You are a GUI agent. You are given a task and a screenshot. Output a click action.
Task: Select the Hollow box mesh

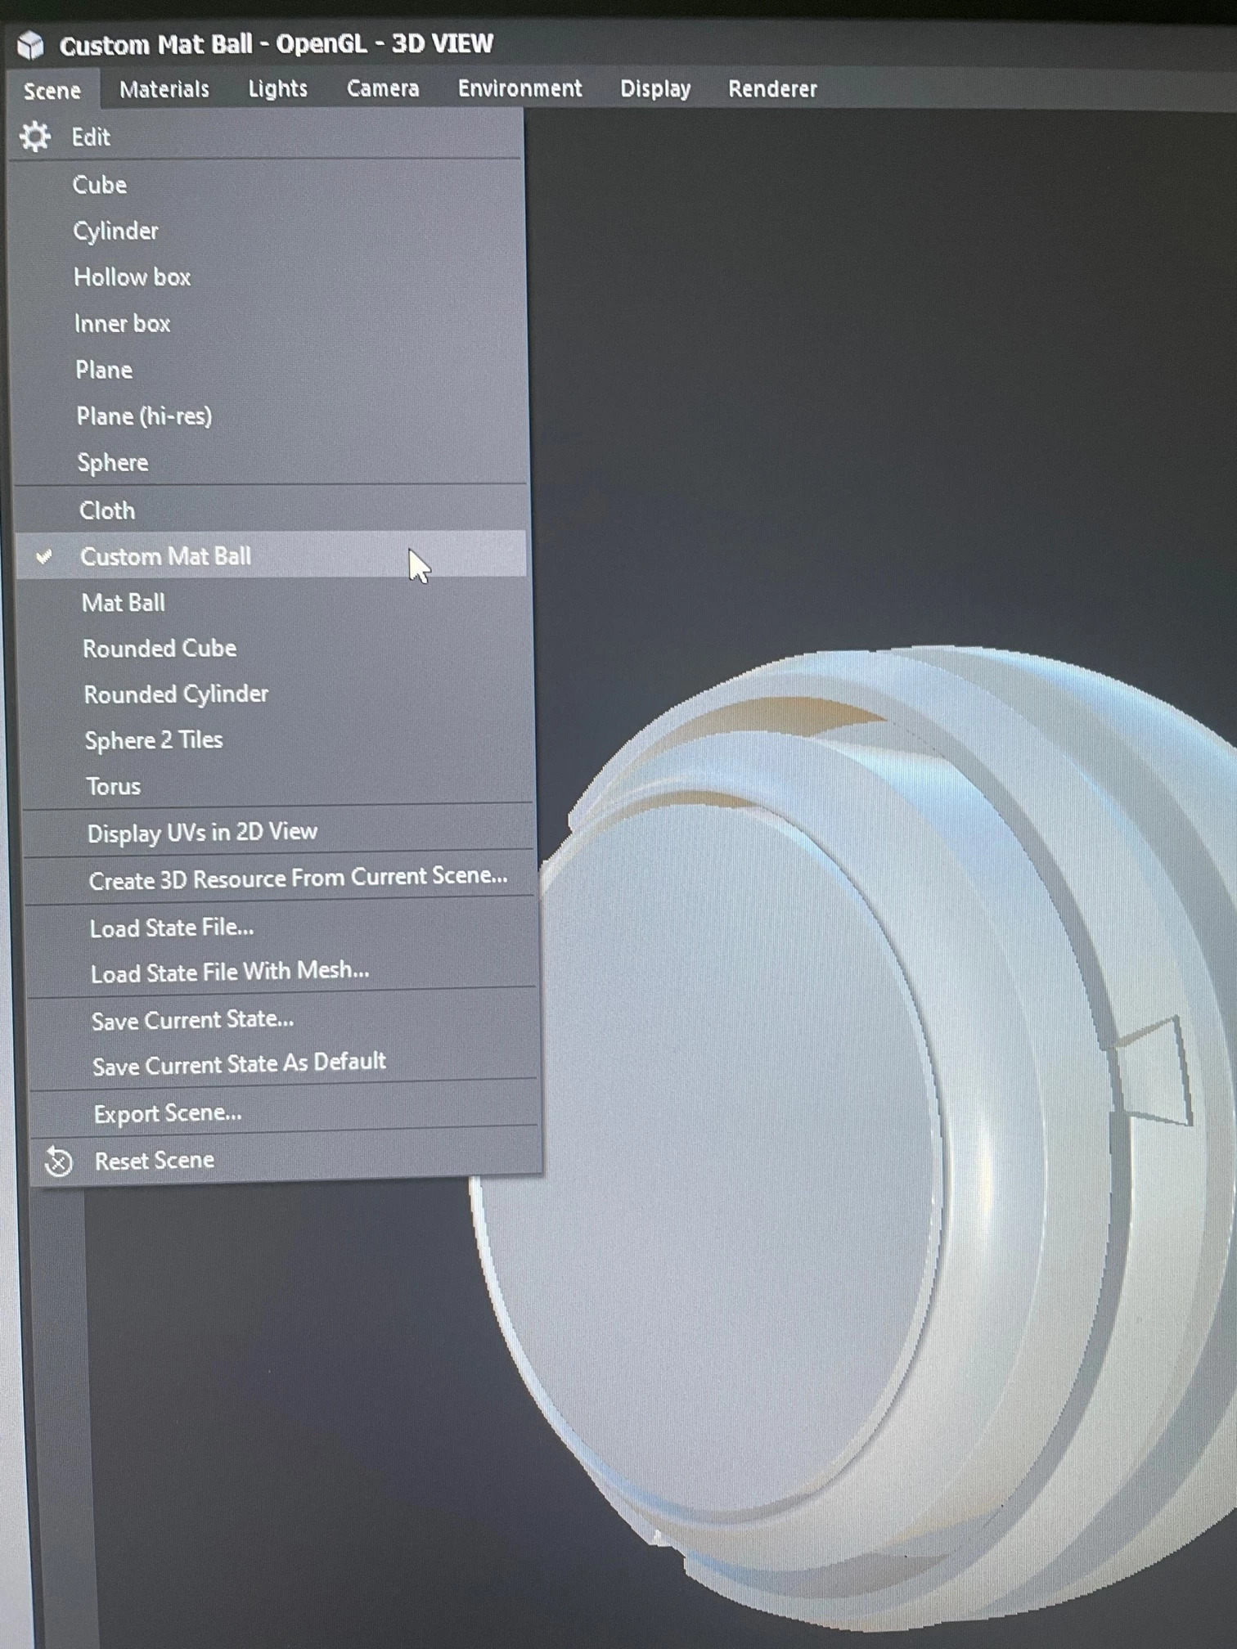268,277
